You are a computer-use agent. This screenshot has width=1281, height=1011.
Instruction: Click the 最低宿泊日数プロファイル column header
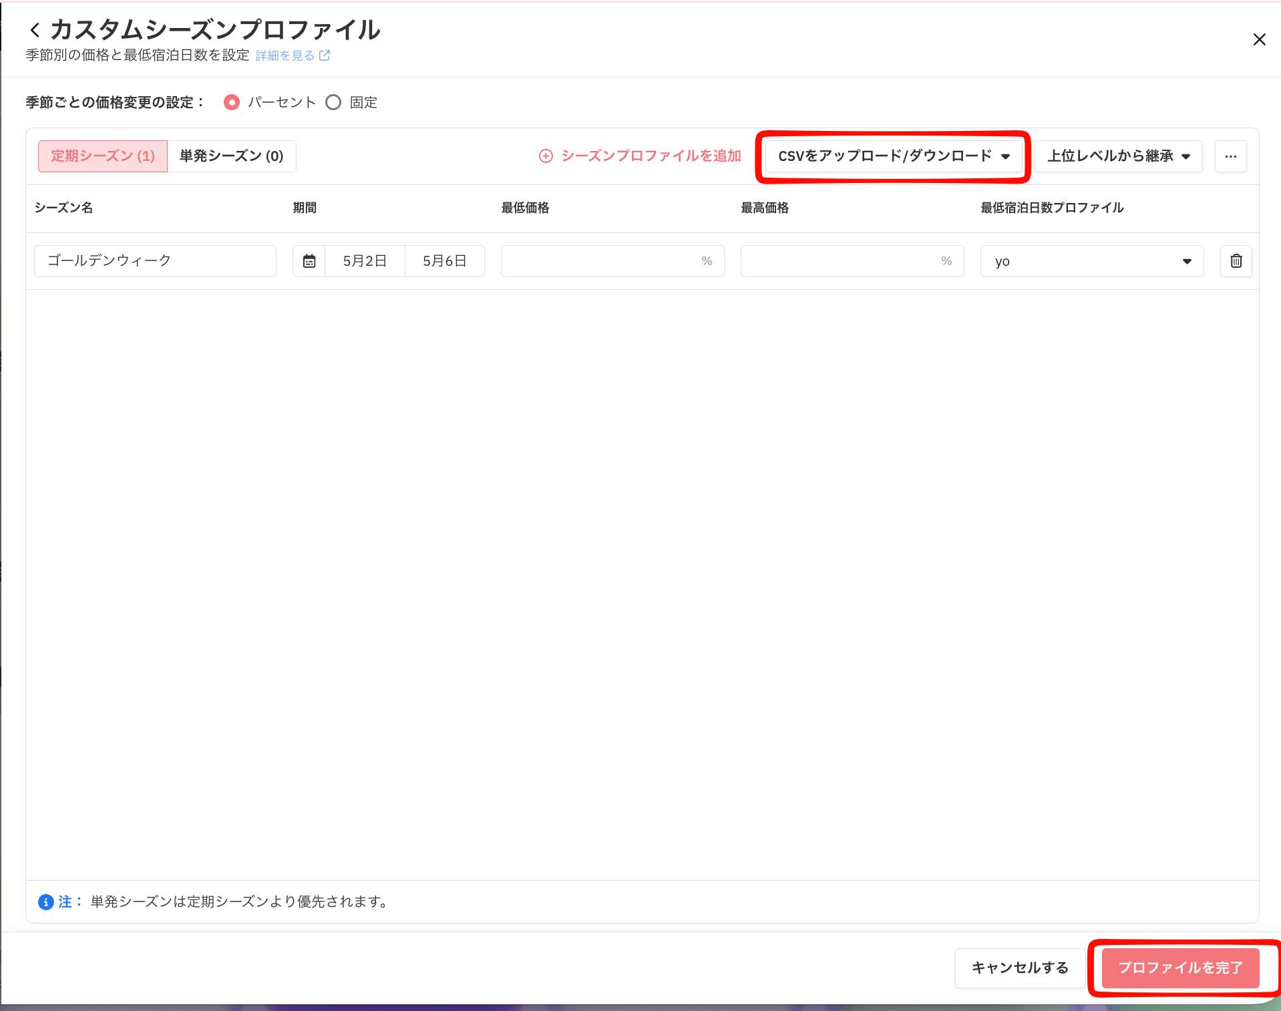[x=1052, y=208]
